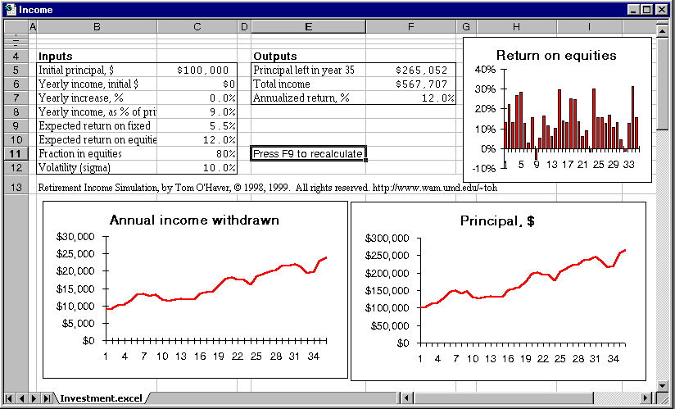Select the Initial principal $100,000 cell
This screenshot has height=409, width=675.
click(197, 70)
